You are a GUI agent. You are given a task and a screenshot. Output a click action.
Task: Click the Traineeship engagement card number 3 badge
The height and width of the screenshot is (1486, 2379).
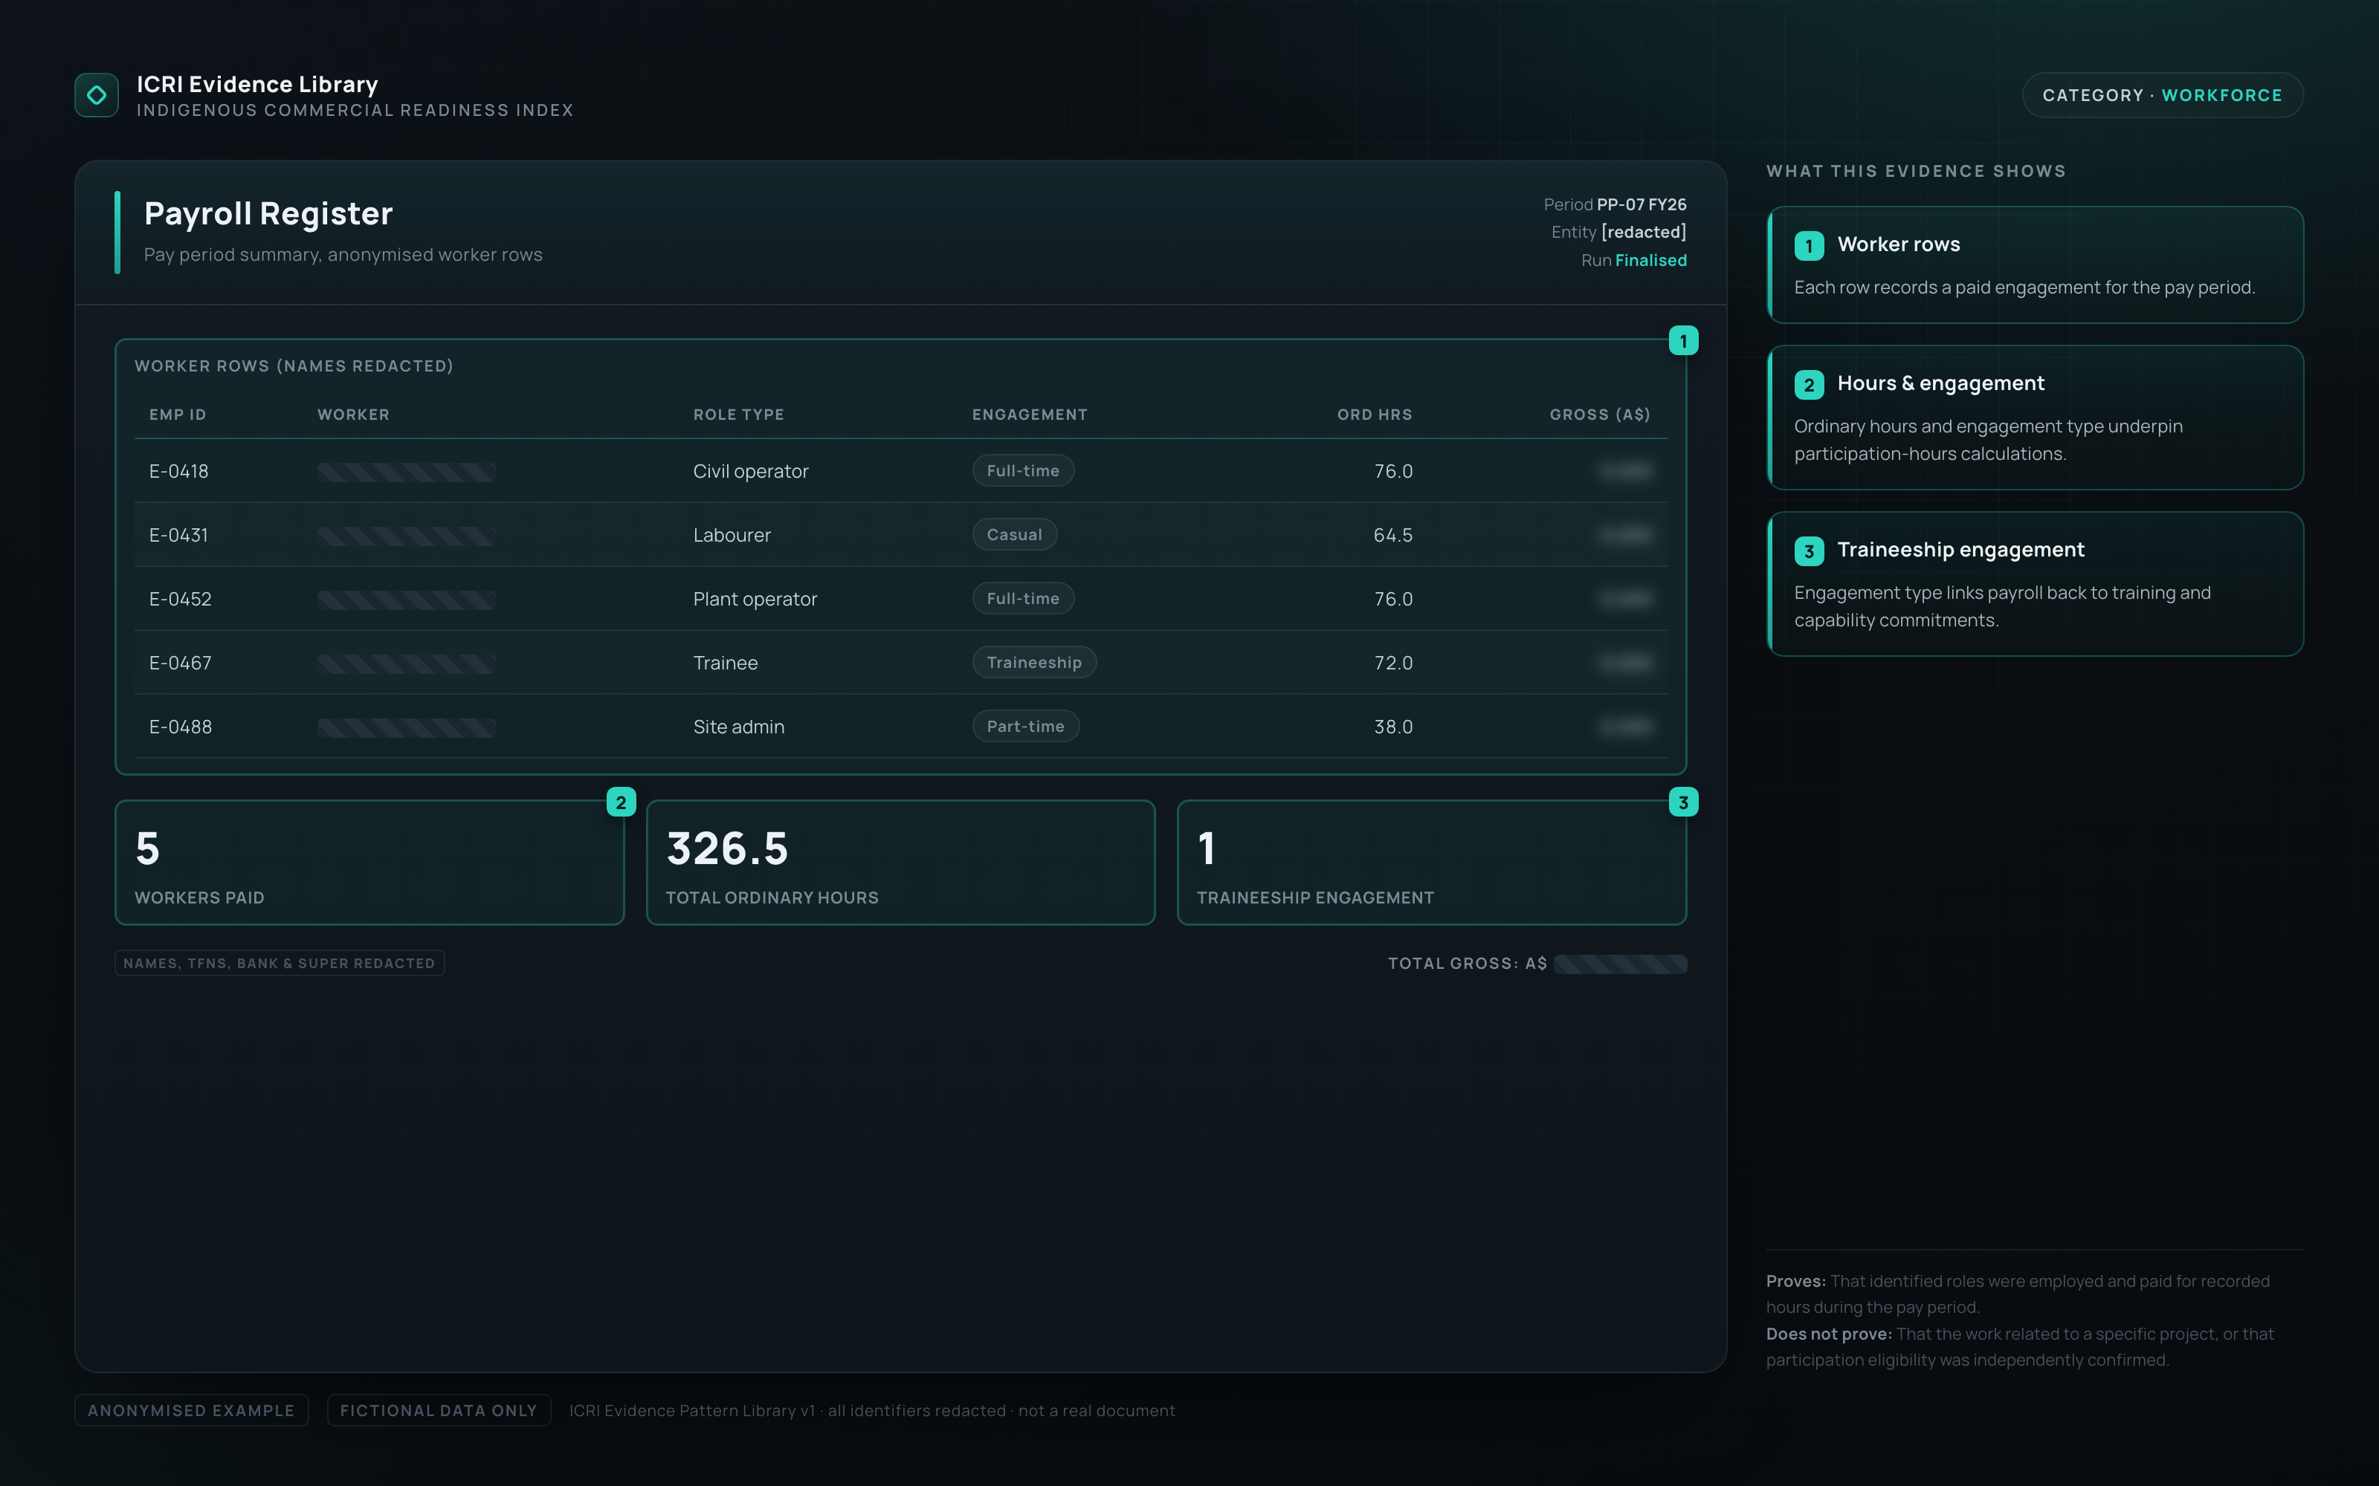[1809, 551]
